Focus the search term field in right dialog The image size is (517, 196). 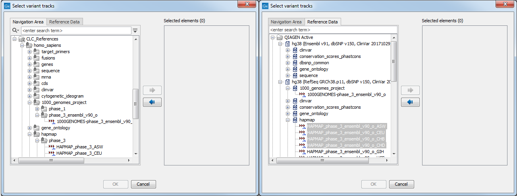[x=333, y=30]
